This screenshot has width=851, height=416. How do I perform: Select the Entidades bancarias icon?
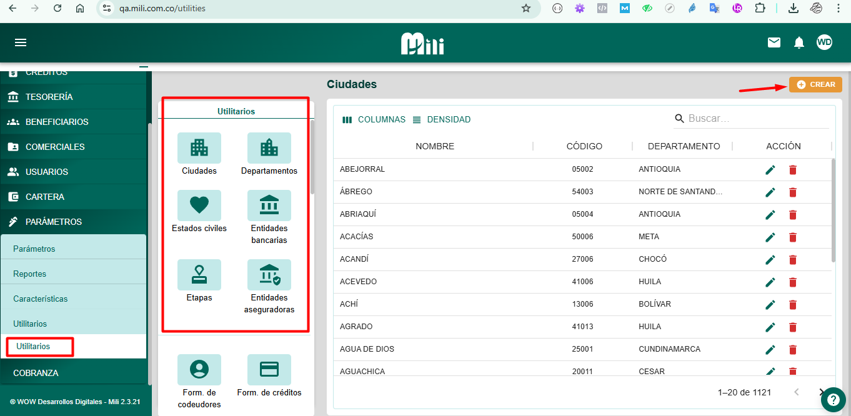(269, 206)
